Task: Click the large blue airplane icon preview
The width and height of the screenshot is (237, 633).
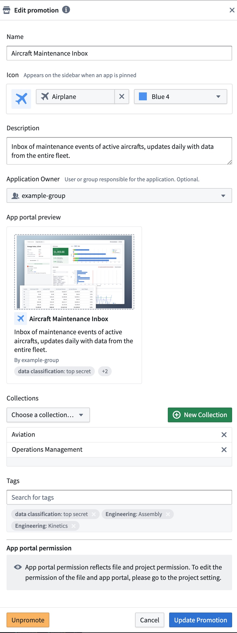Action: coord(21,99)
